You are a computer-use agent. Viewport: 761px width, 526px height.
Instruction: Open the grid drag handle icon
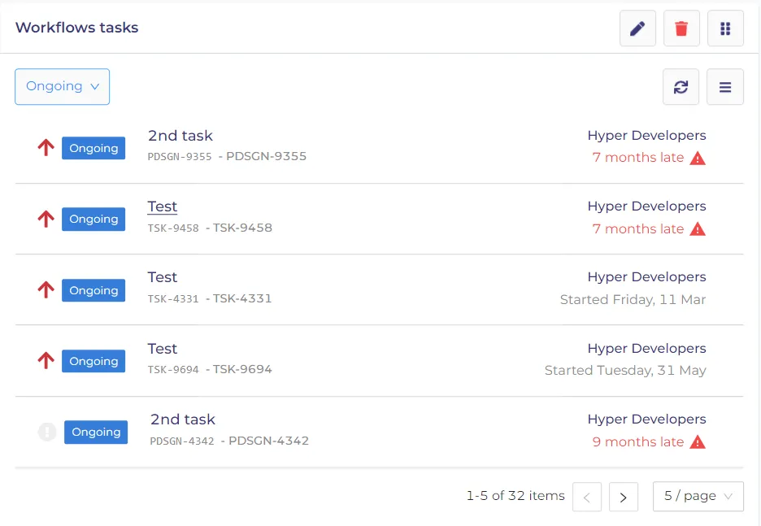725,28
